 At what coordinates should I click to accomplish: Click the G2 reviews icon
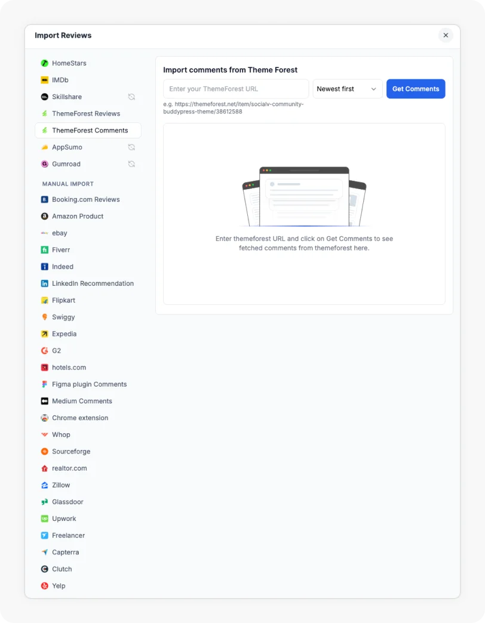[x=44, y=350]
